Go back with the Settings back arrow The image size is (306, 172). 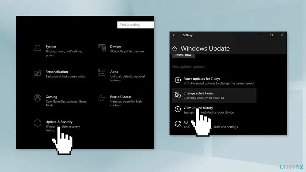pyautogui.click(x=174, y=35)
